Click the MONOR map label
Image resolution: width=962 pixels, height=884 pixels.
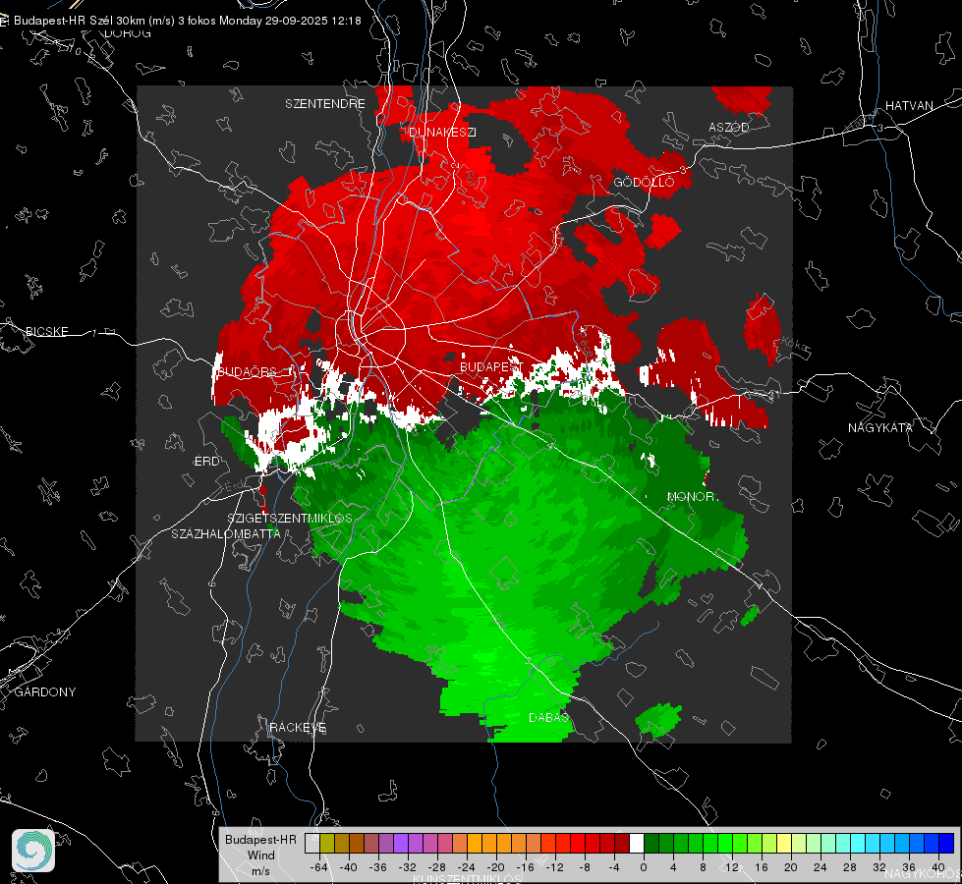(691, 496)
